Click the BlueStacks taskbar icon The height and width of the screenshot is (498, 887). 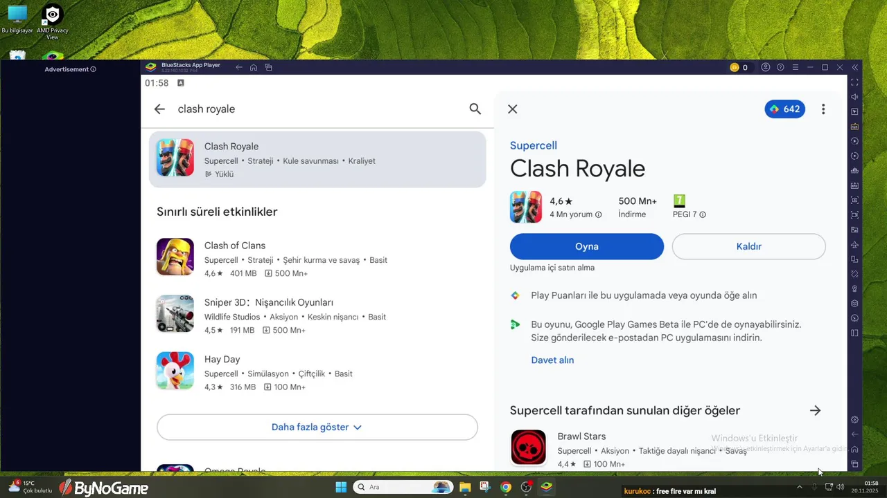(547, 487)
